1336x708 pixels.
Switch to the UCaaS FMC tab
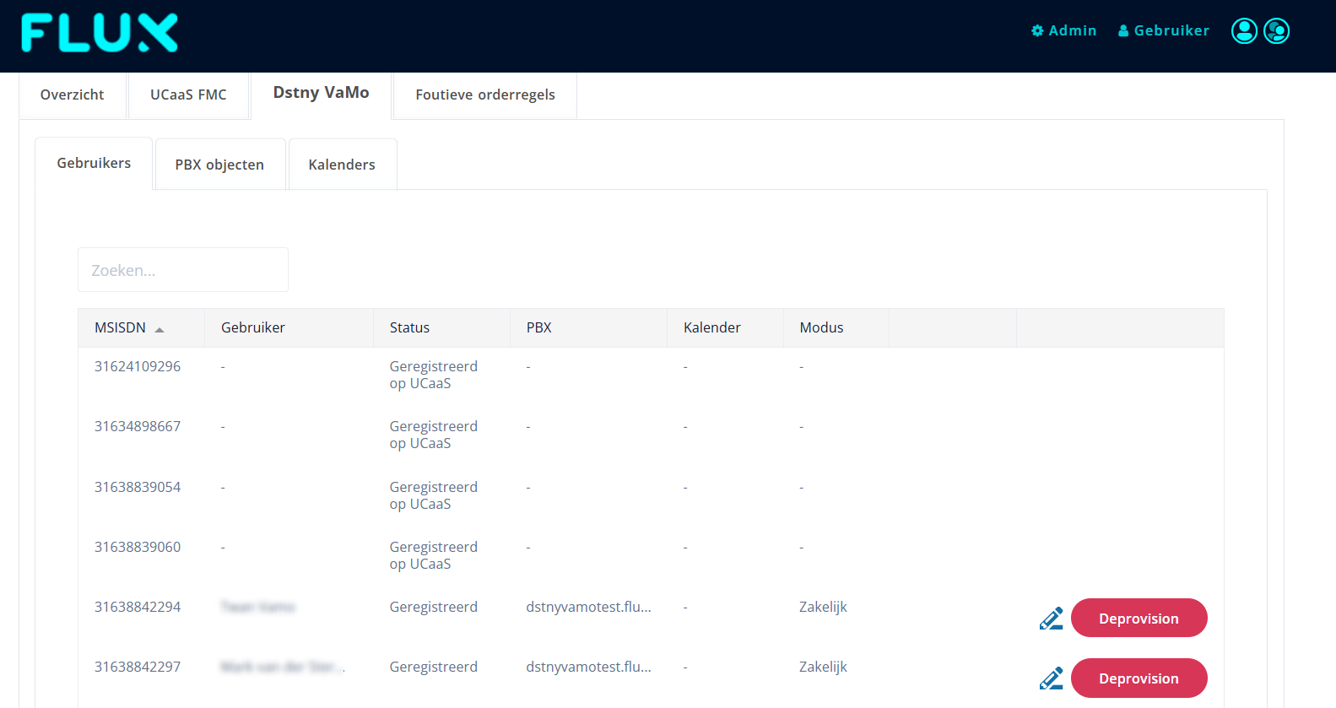click(188, 95)
